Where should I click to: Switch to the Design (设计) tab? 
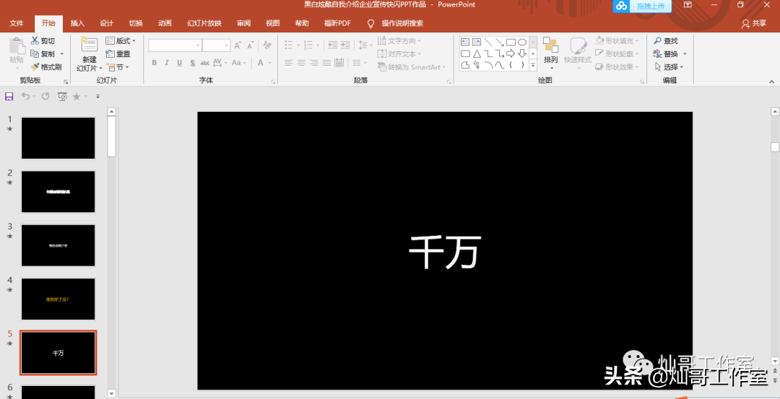[x=106, y=23]
